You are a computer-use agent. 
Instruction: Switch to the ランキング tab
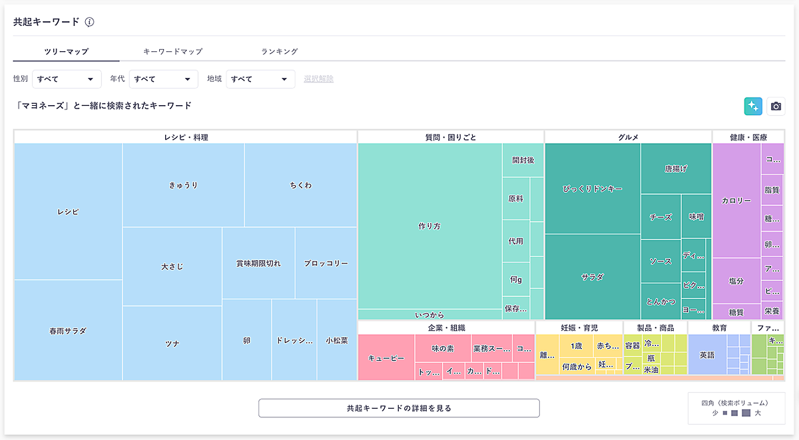279,51
